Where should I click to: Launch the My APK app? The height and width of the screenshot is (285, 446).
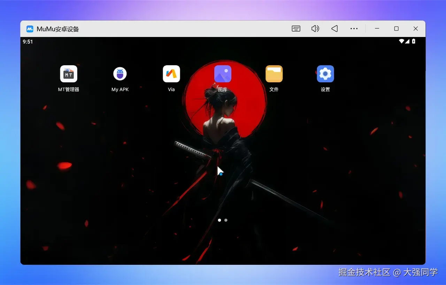tap(120, 74)
